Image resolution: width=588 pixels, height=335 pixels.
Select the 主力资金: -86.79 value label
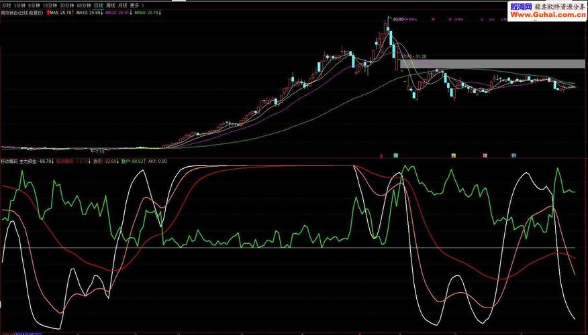coord(36,161)
